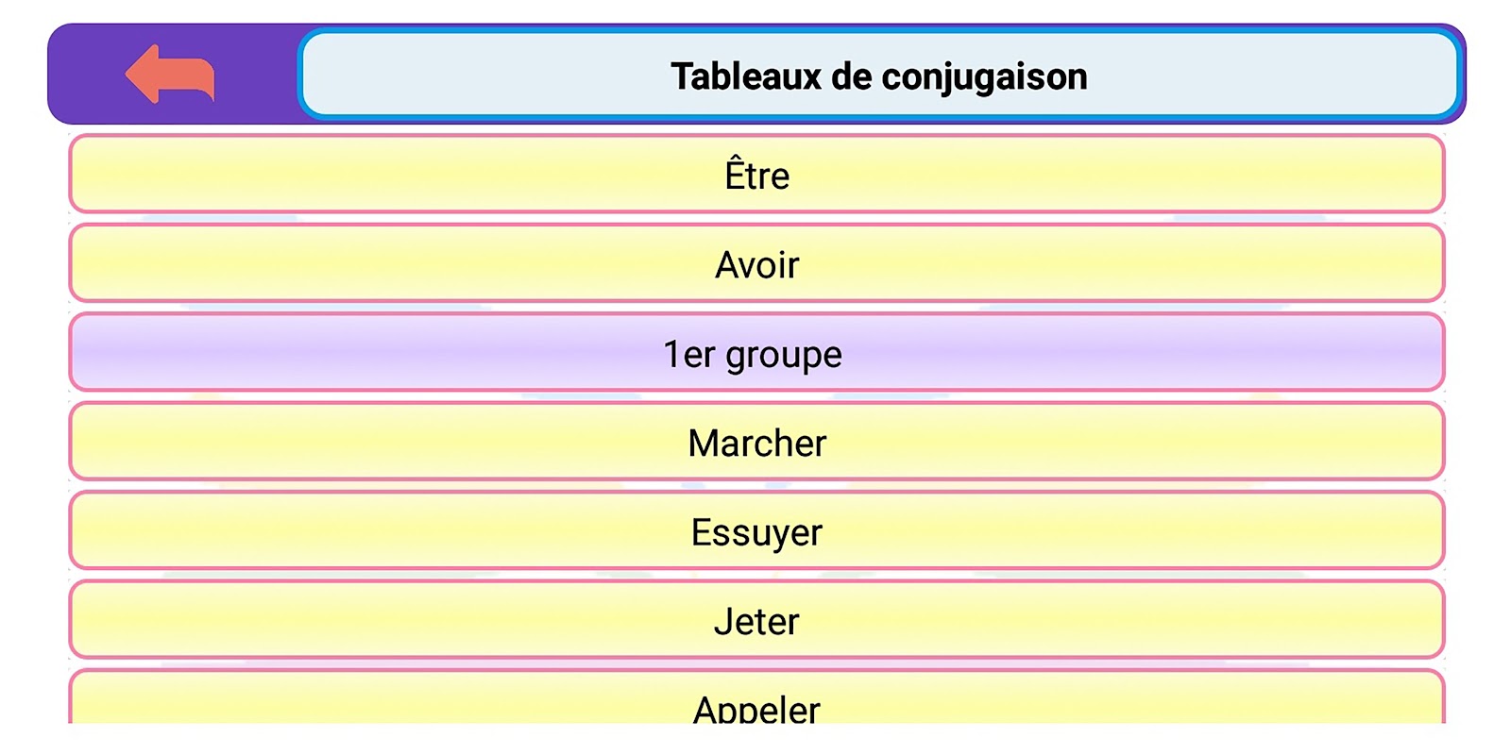Select the Jeter verb row
1511x755 pixels.
(756, 620)
